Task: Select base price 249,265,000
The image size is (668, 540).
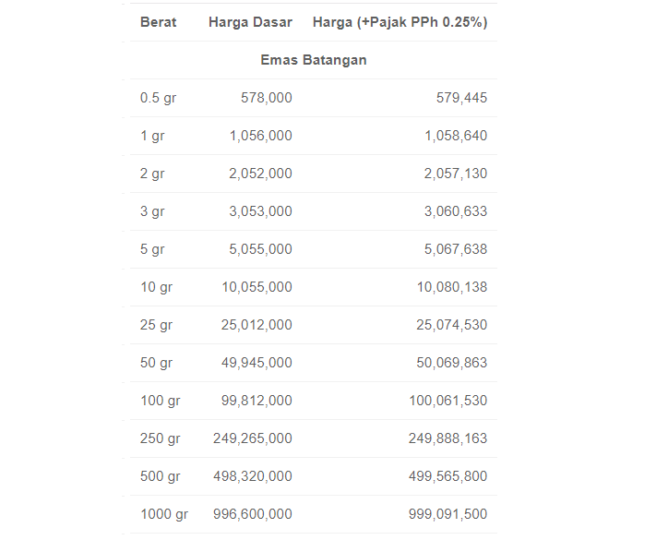Action: [253, 438]
